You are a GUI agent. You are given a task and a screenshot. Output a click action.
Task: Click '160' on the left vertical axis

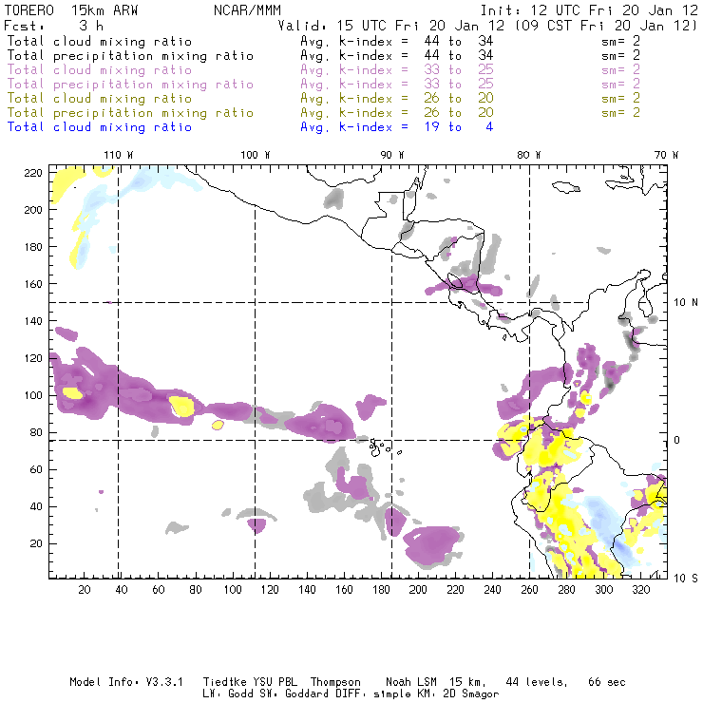tap(33, 284)
